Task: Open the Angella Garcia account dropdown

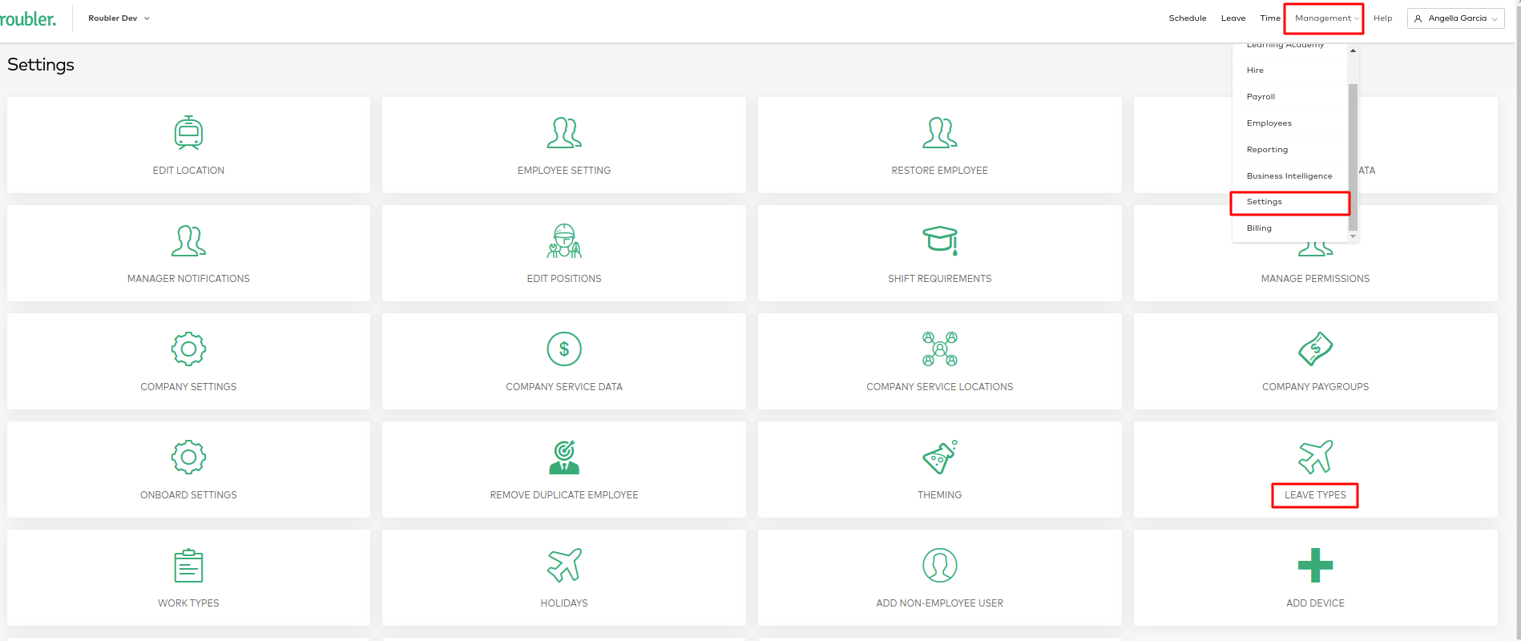Action: tap(1456, 18)
